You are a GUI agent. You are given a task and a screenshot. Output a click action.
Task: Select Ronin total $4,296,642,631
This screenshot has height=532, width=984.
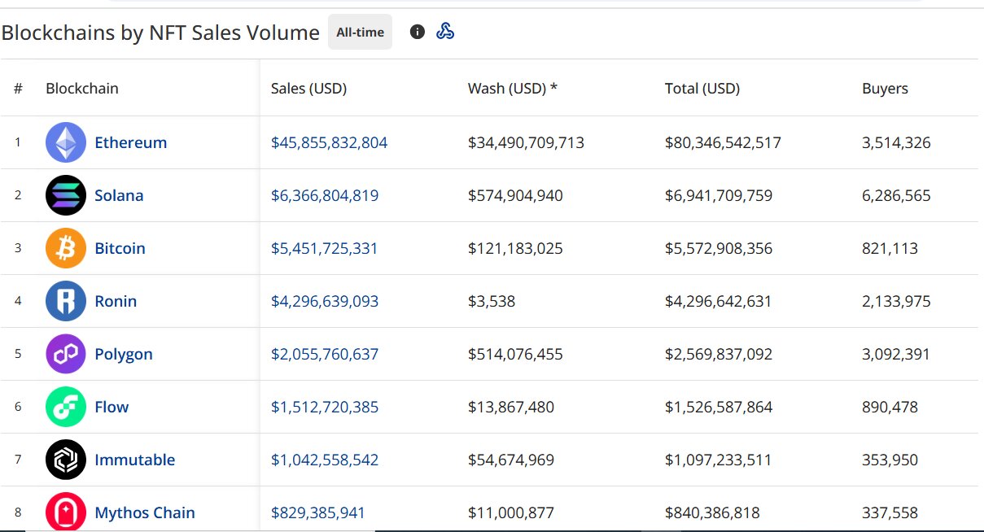point(719,301)
